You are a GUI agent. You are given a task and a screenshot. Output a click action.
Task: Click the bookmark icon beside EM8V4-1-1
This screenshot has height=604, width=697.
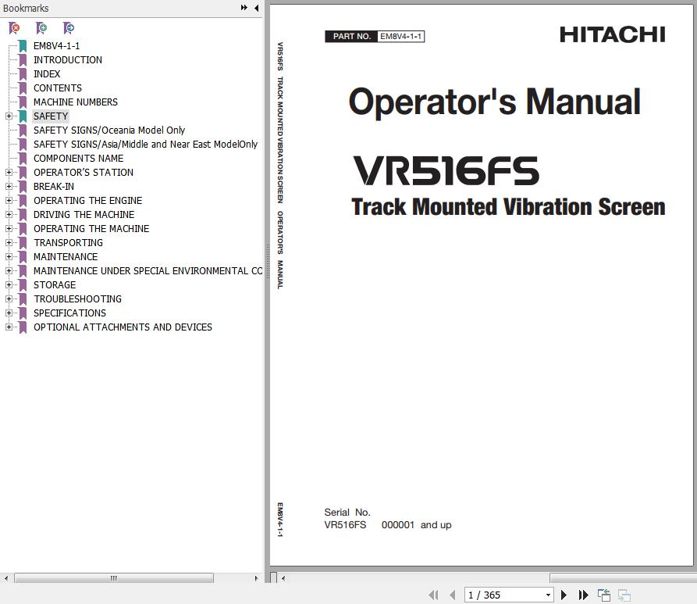(x=23, y=46)
